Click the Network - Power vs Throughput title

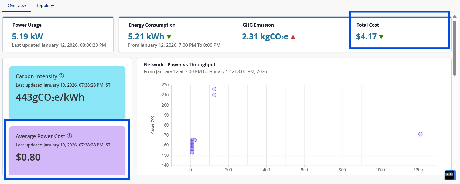tap(180, 65)
